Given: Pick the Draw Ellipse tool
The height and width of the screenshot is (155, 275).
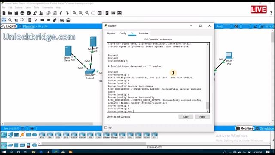Looking at the screenshot, I should pos(49,20).
